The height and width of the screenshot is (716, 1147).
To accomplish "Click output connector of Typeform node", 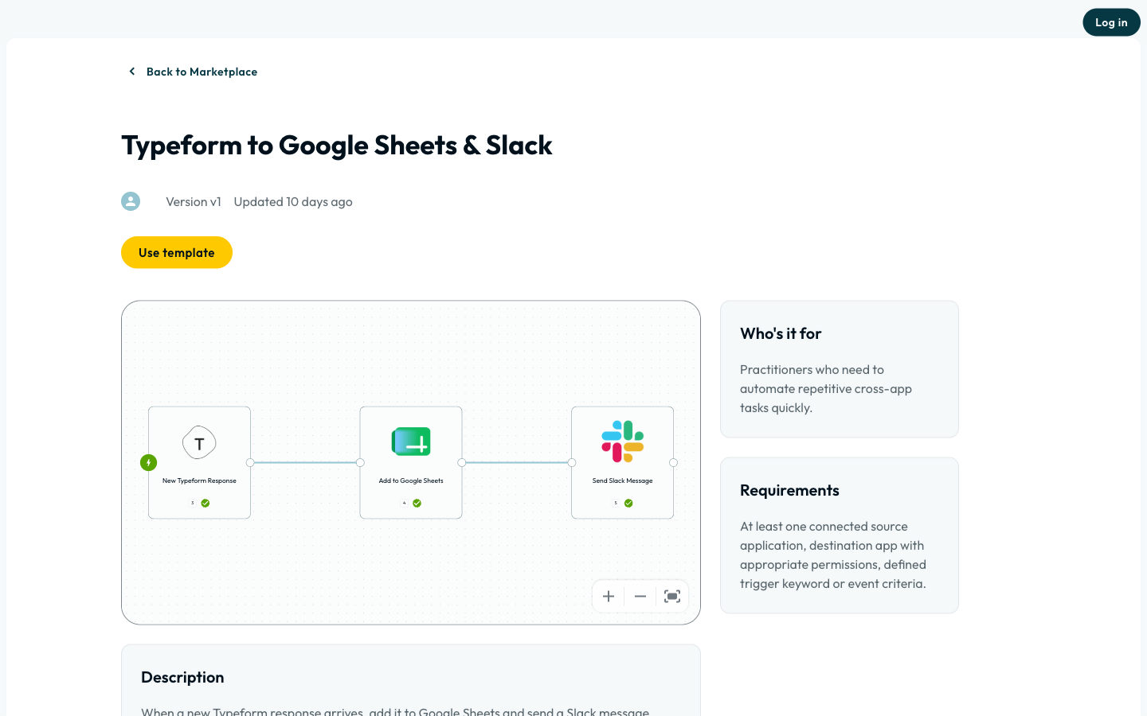I will point(250,462).
